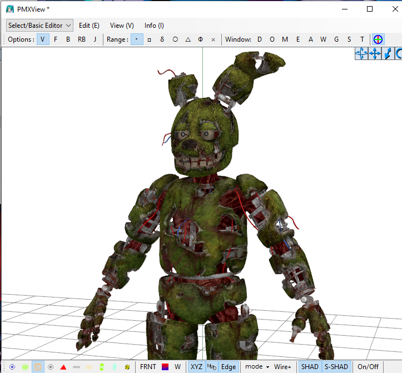Viewport: 402px width, 373px height.
Task: Toggle the RB rigid body option
Action: click(82, 39)
